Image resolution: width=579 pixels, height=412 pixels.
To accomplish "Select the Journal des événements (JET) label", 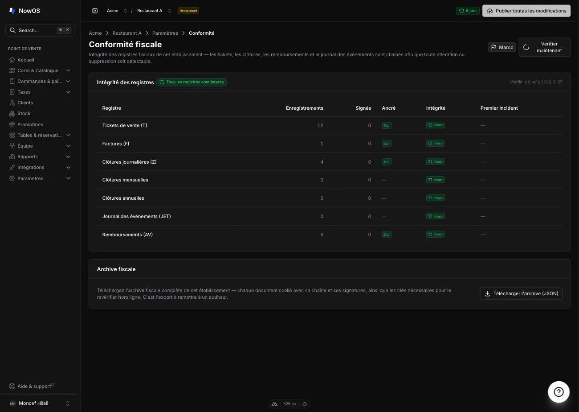I will tap(137, 216).
